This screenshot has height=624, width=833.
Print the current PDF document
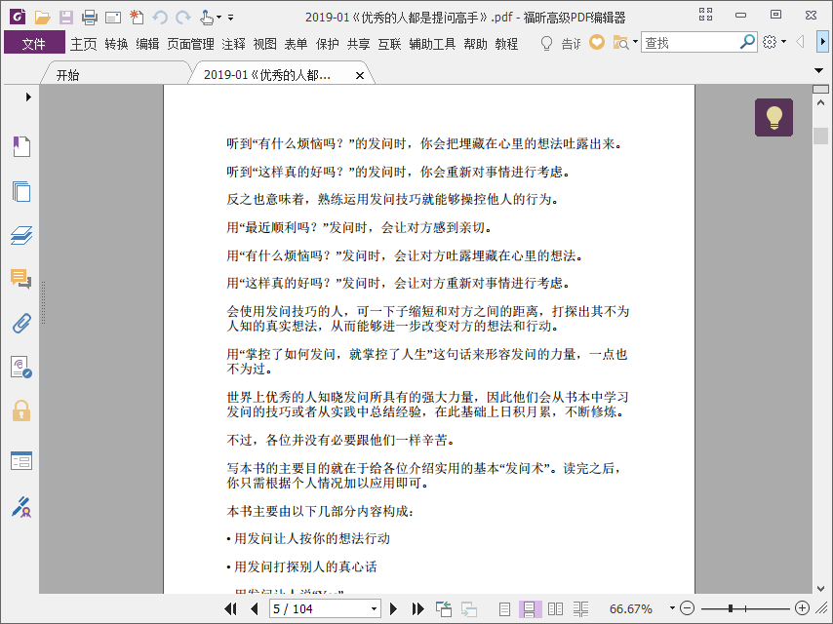[x=90, y=18]
